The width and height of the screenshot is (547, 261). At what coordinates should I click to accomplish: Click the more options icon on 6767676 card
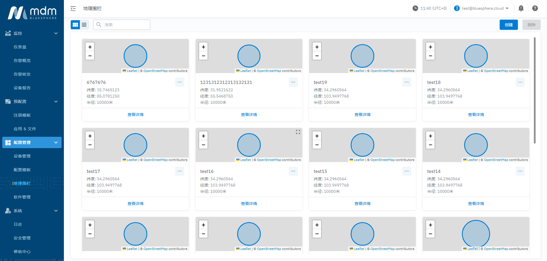179,82
